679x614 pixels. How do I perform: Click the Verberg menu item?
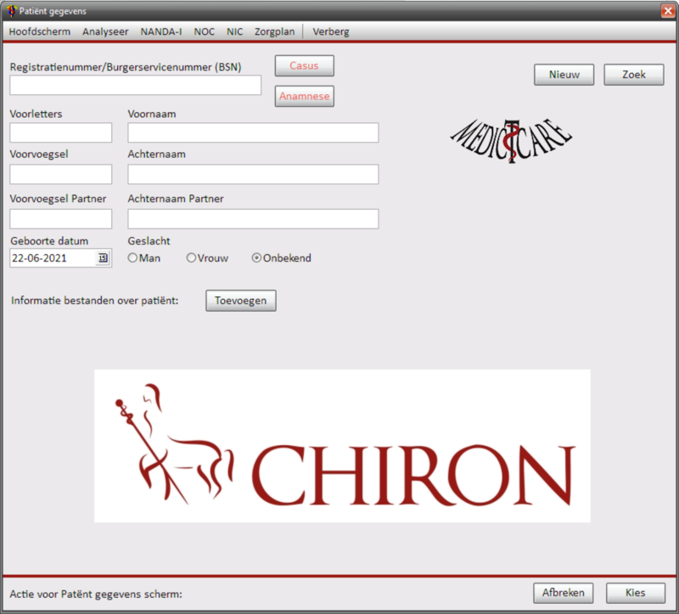pyautogui.click(x=331, y=31)
